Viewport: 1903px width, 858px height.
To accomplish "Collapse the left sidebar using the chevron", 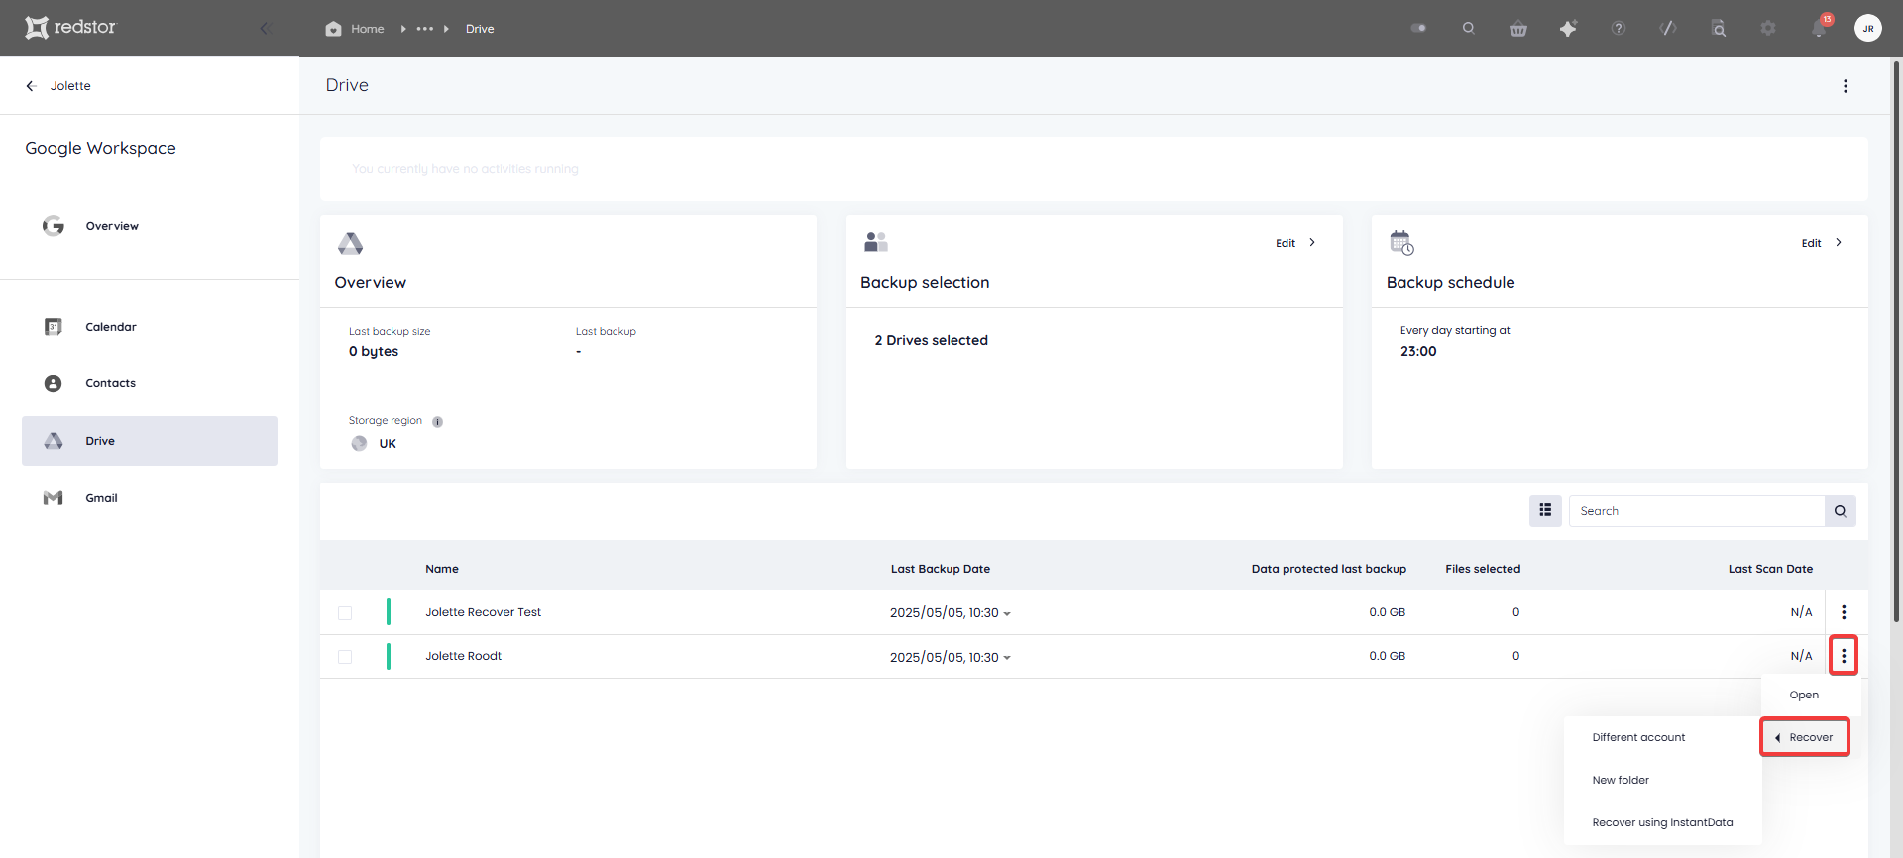I will [x=265, y=28].
